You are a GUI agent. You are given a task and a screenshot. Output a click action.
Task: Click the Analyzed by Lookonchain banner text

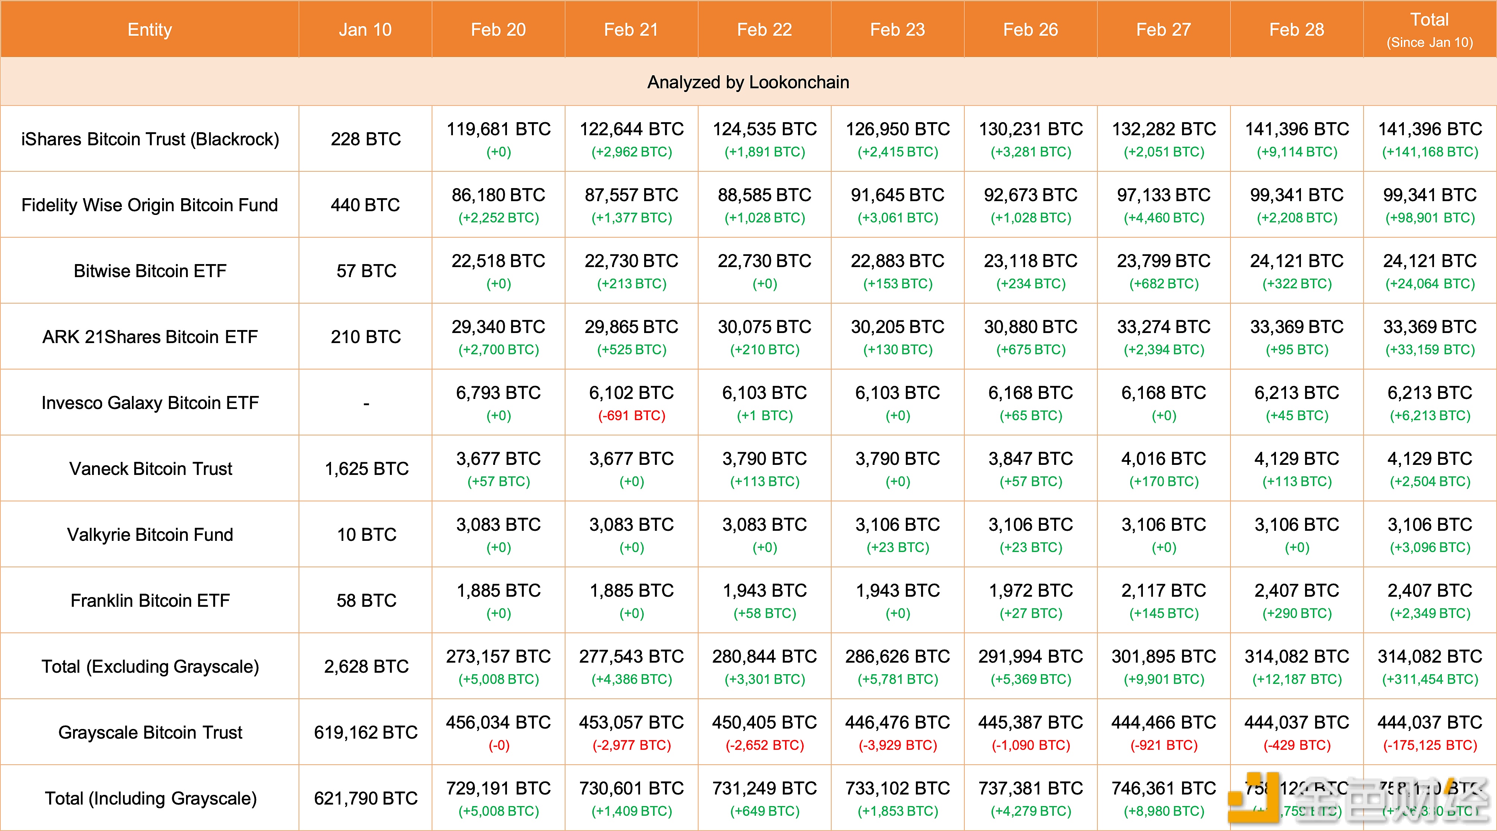[x=748, y=82]
